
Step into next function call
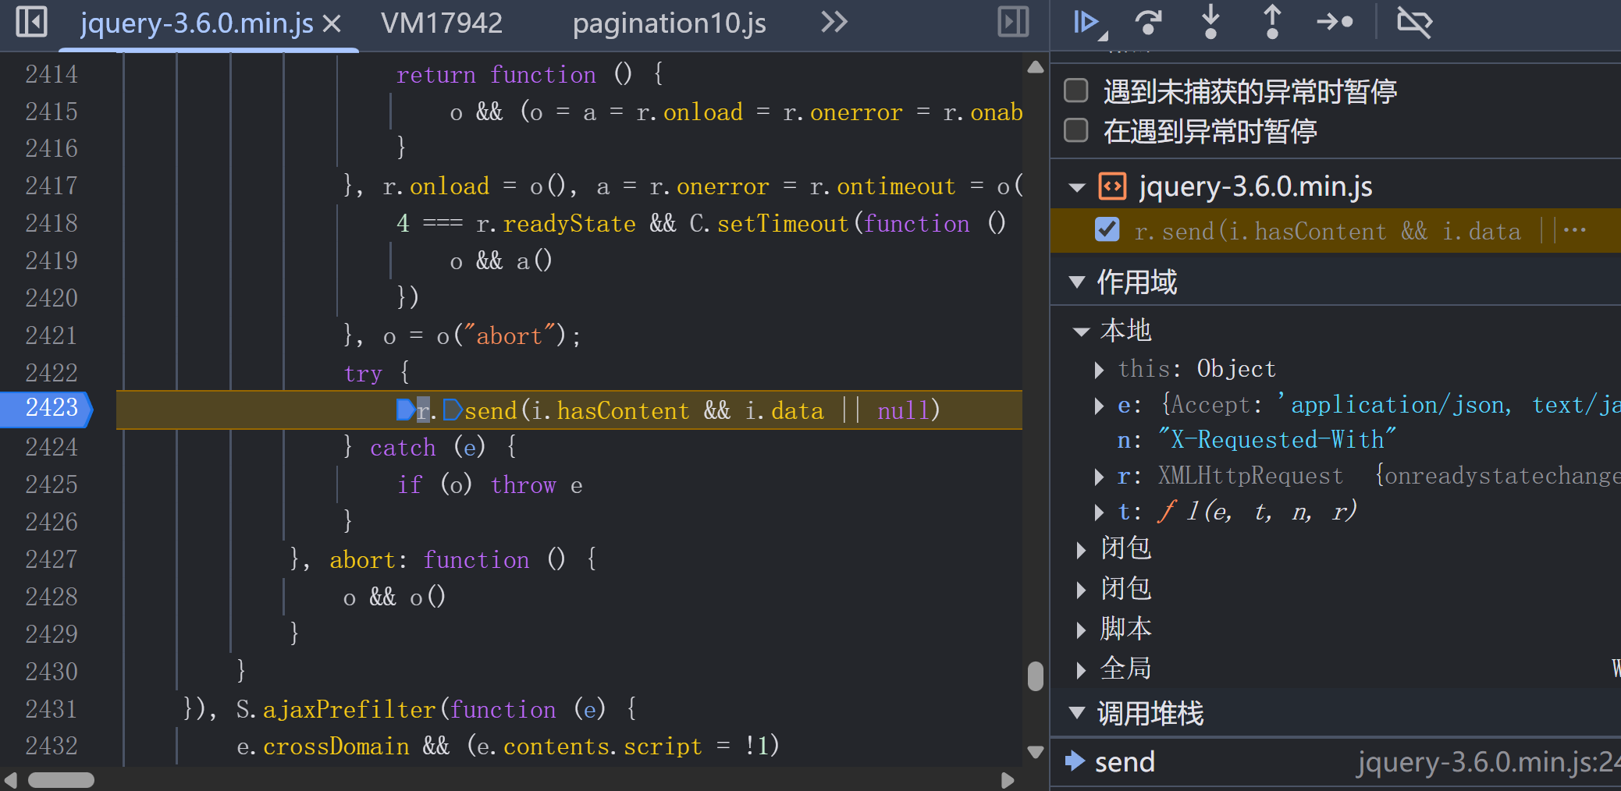click(x=1210, y=22)
